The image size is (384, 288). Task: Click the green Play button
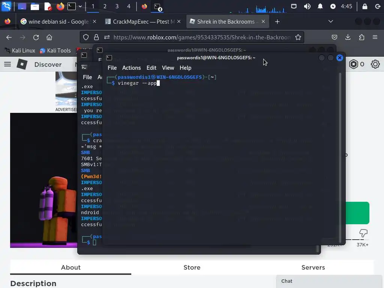pos(357,213)
